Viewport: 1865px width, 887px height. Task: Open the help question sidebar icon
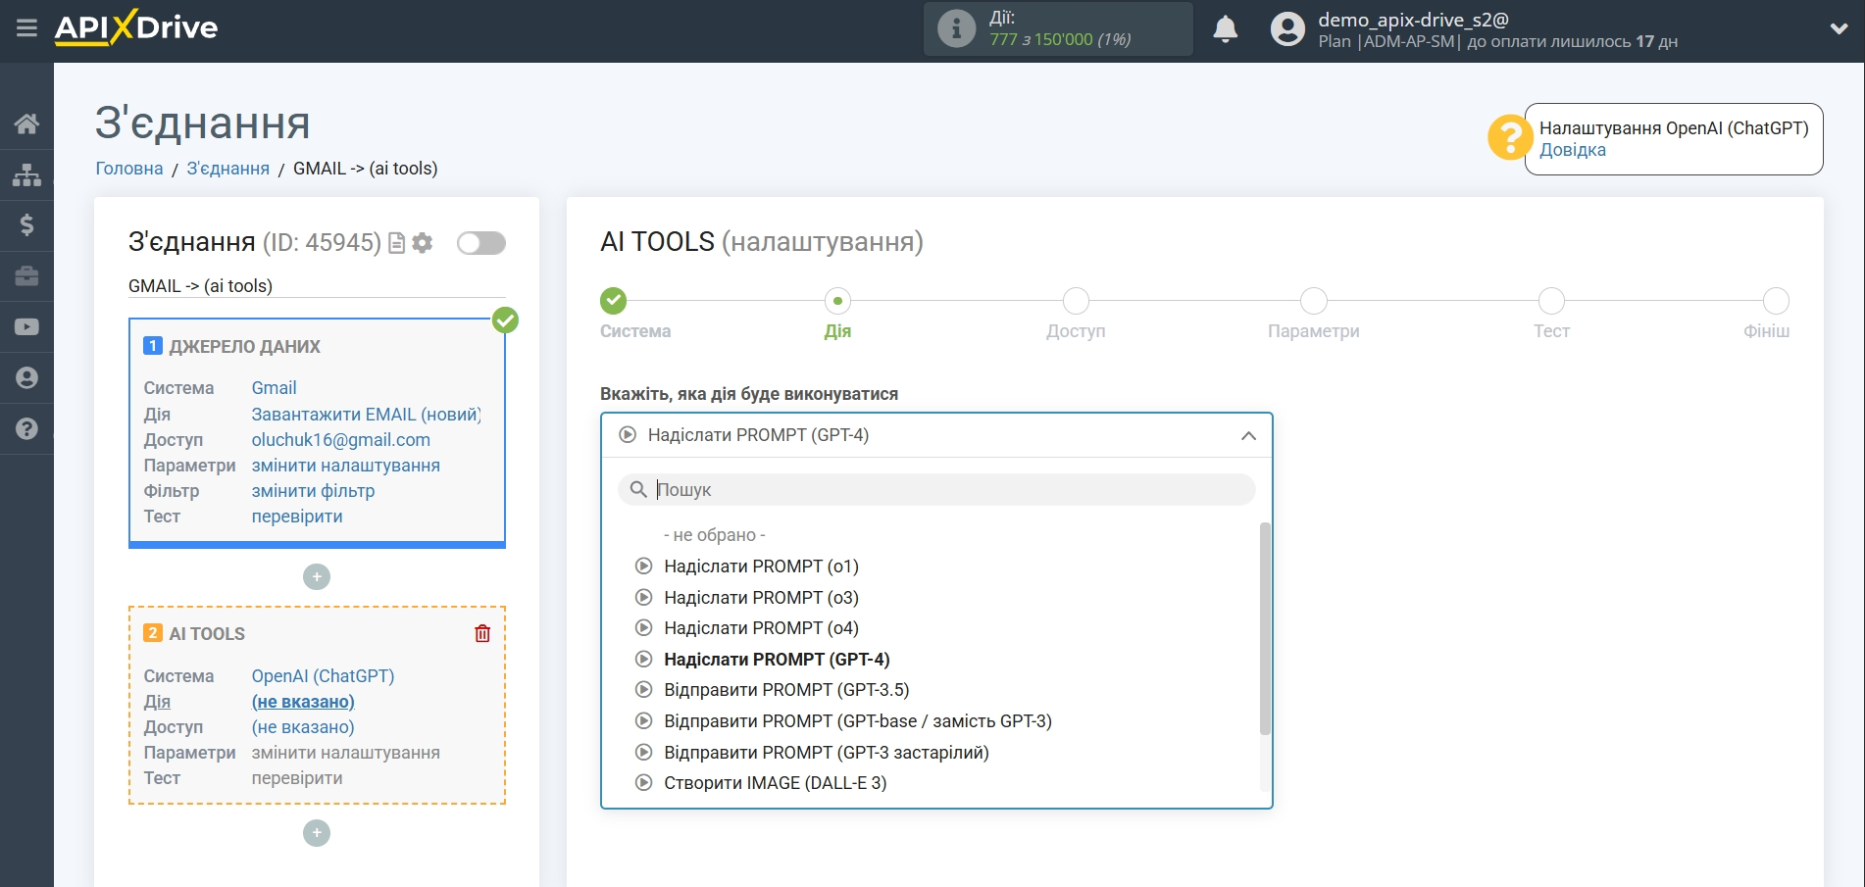(x=26, y=429)
